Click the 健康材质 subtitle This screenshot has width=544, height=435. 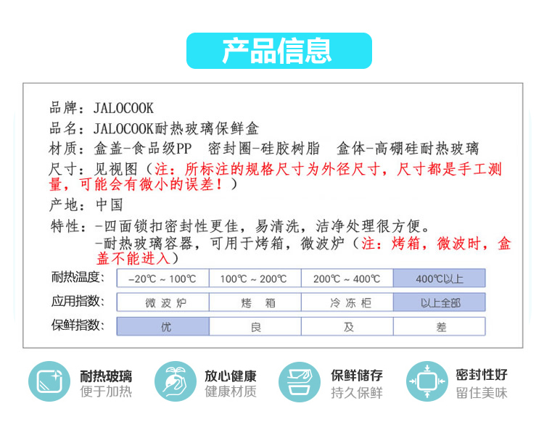(x=231, y=391)
